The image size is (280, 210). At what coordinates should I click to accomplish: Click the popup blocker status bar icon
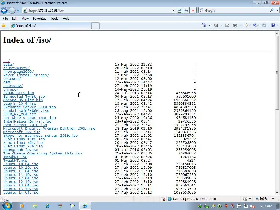(163, 199)
